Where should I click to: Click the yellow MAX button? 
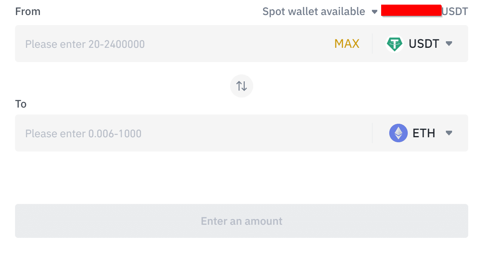coord(347,44)
